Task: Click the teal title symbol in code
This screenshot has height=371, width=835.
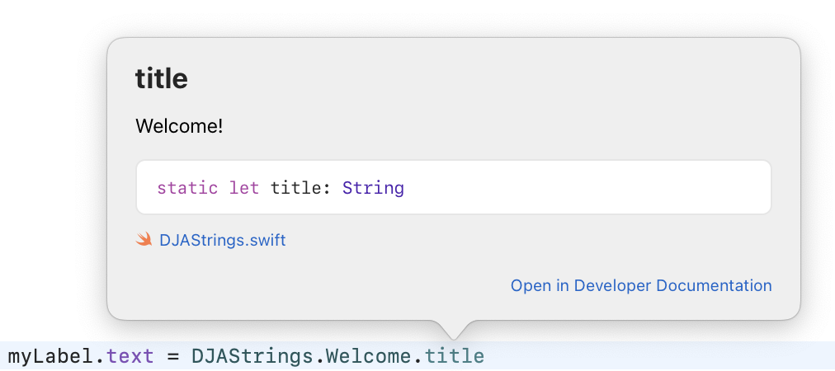Action: [455, 356]
